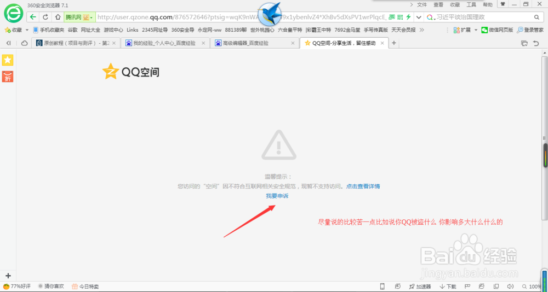Open the address bar history dropdown arrow
548x292 pixels.
[x=419, y=17]
